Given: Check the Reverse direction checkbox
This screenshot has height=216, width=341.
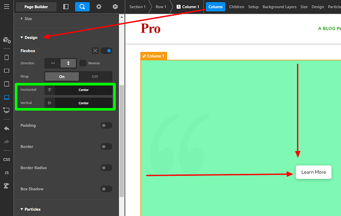Looking at the screenshot, I should click(83, 63).
